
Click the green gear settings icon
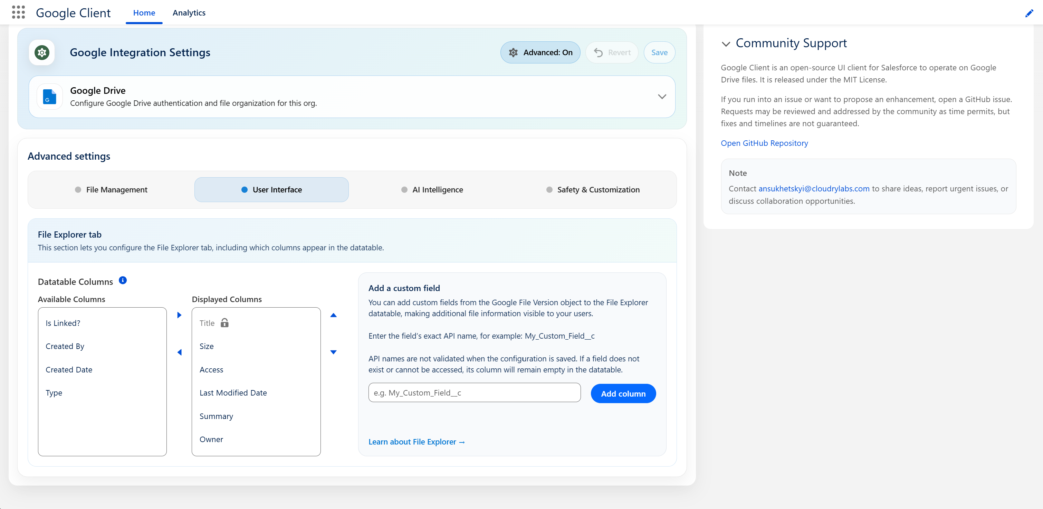click(x=42, y=52)
